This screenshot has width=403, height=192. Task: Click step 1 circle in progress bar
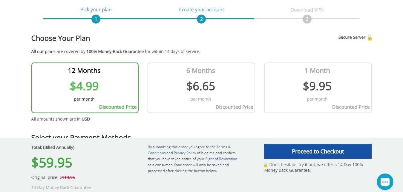(x=96, y=19)
